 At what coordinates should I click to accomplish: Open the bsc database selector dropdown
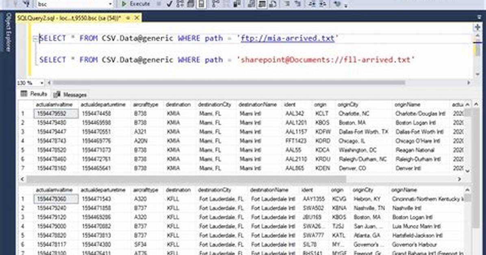point(111,4)
